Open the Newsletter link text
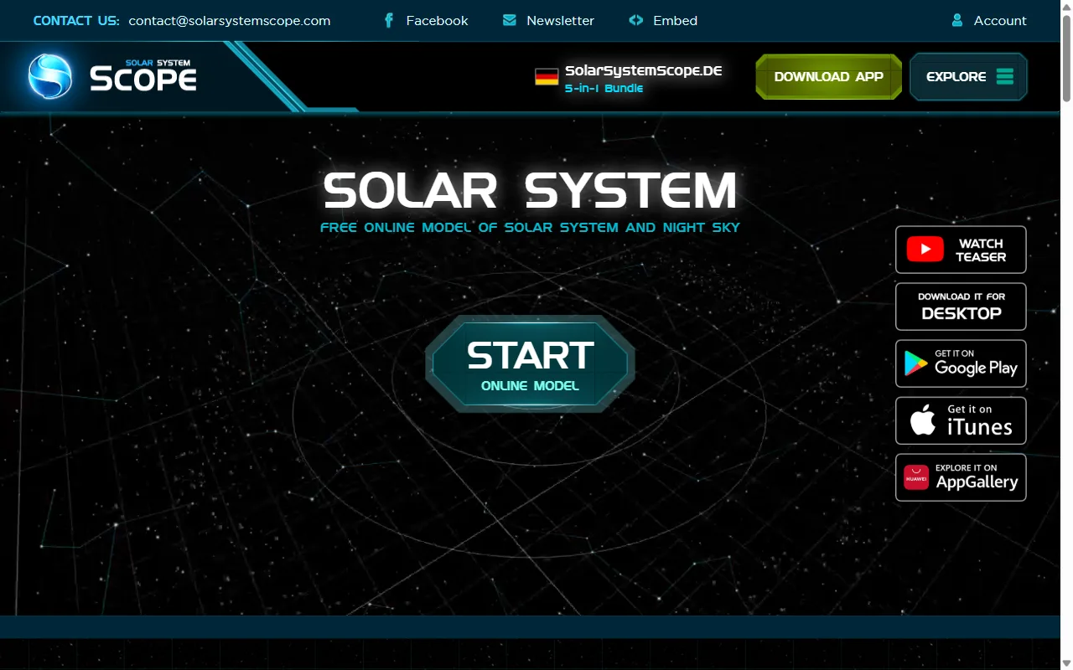Image resolution: width=1073 pixels, height=670 pixels. point(560,20)
